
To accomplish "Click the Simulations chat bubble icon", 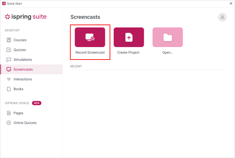I will 9,60.
